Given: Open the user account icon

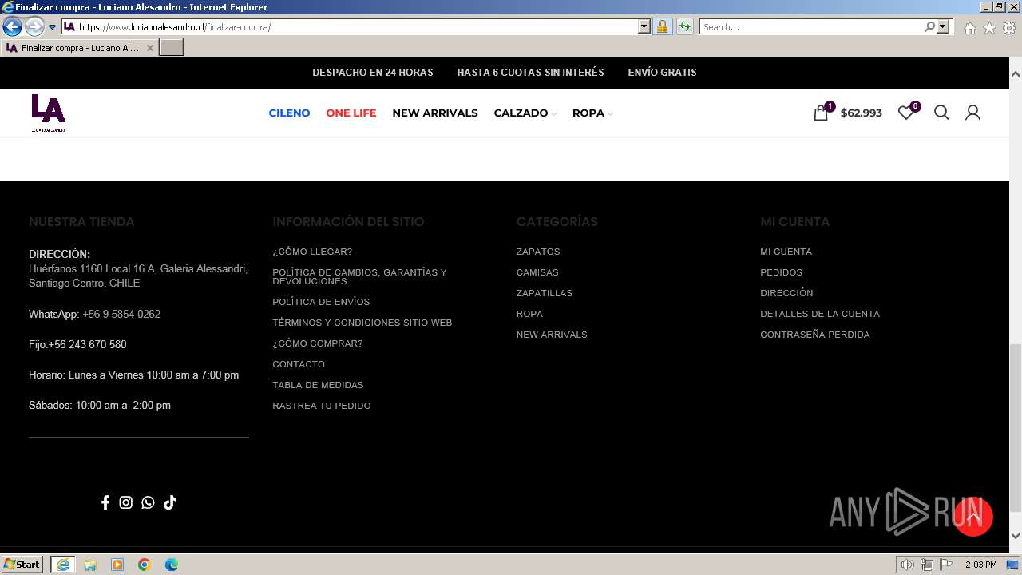Looking at the screenshot, I should (972, 113).
